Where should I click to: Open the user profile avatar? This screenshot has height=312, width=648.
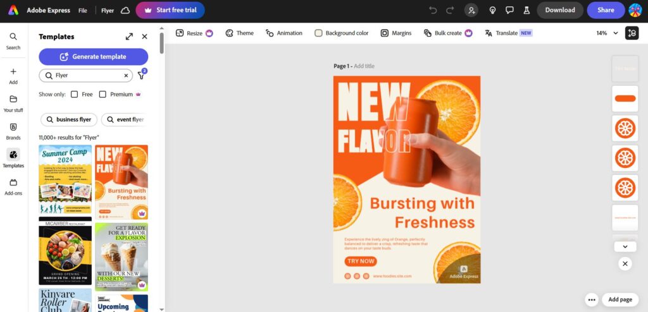pyautogui.click(x=635, y=10)
